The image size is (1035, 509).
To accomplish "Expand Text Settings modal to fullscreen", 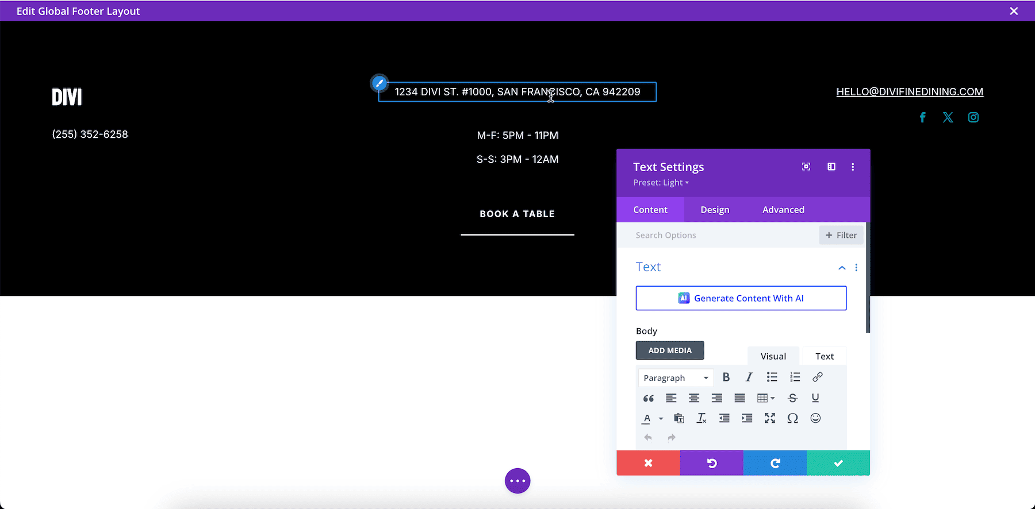I will [x=806, y=167].
